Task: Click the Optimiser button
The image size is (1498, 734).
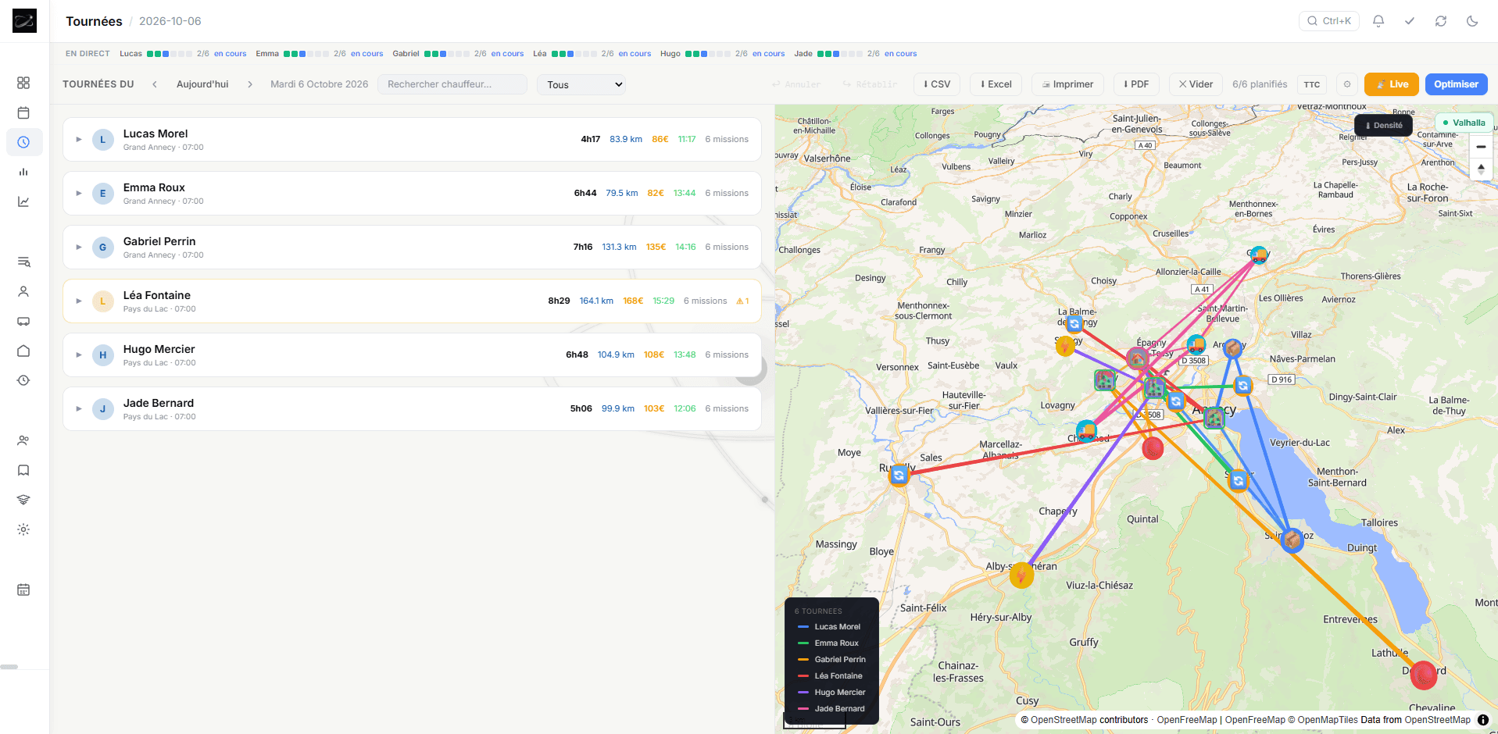Action: [1456, 84]
